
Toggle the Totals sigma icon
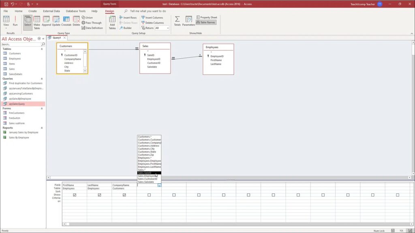[177, 21]
